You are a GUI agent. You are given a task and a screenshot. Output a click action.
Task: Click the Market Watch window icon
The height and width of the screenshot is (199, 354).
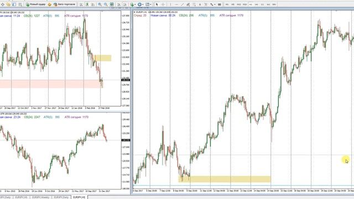[14, 4]
